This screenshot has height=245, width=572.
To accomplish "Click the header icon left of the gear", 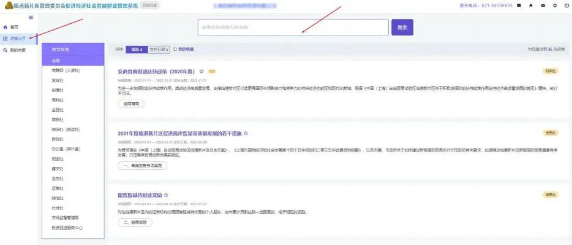I will tap(543, 6).
